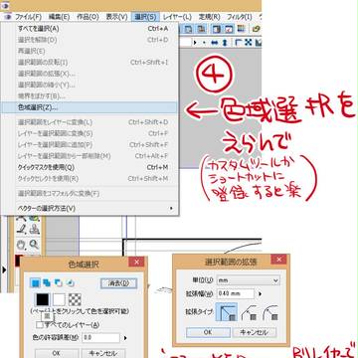Click OK in the 色域選択 dialog

click(x=57, y=353)
